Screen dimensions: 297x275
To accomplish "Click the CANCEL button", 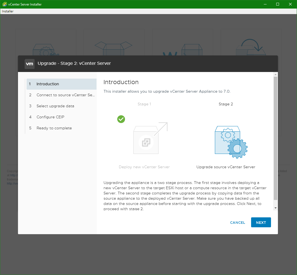I will pyautogui.click(x=238, y=223).
